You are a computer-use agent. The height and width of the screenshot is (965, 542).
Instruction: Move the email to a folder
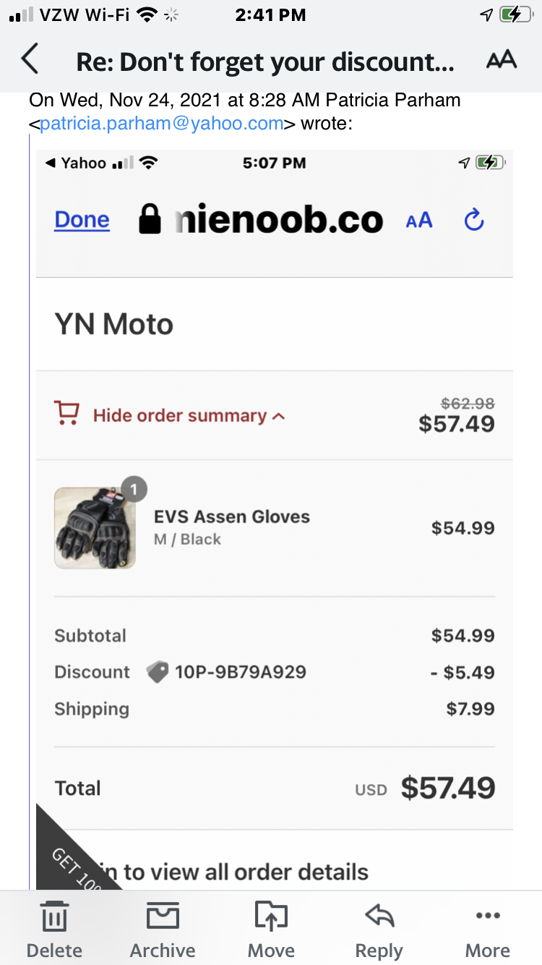[271, 929]
